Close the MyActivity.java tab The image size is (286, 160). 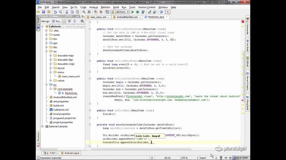tap(166, 17)
